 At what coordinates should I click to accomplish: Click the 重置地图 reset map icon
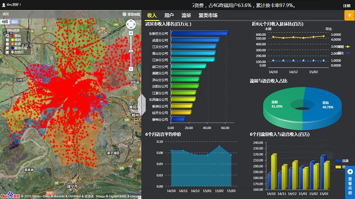124,14
